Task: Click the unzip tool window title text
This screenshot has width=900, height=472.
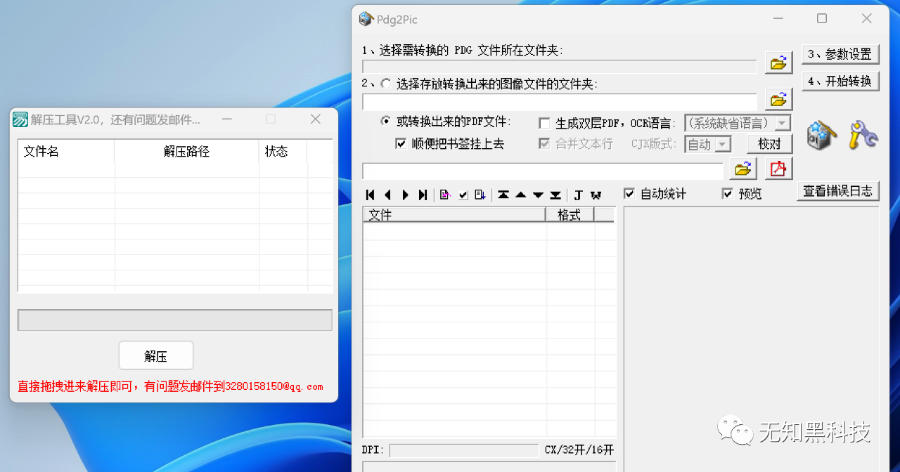Action: click(x=115, y=120)
